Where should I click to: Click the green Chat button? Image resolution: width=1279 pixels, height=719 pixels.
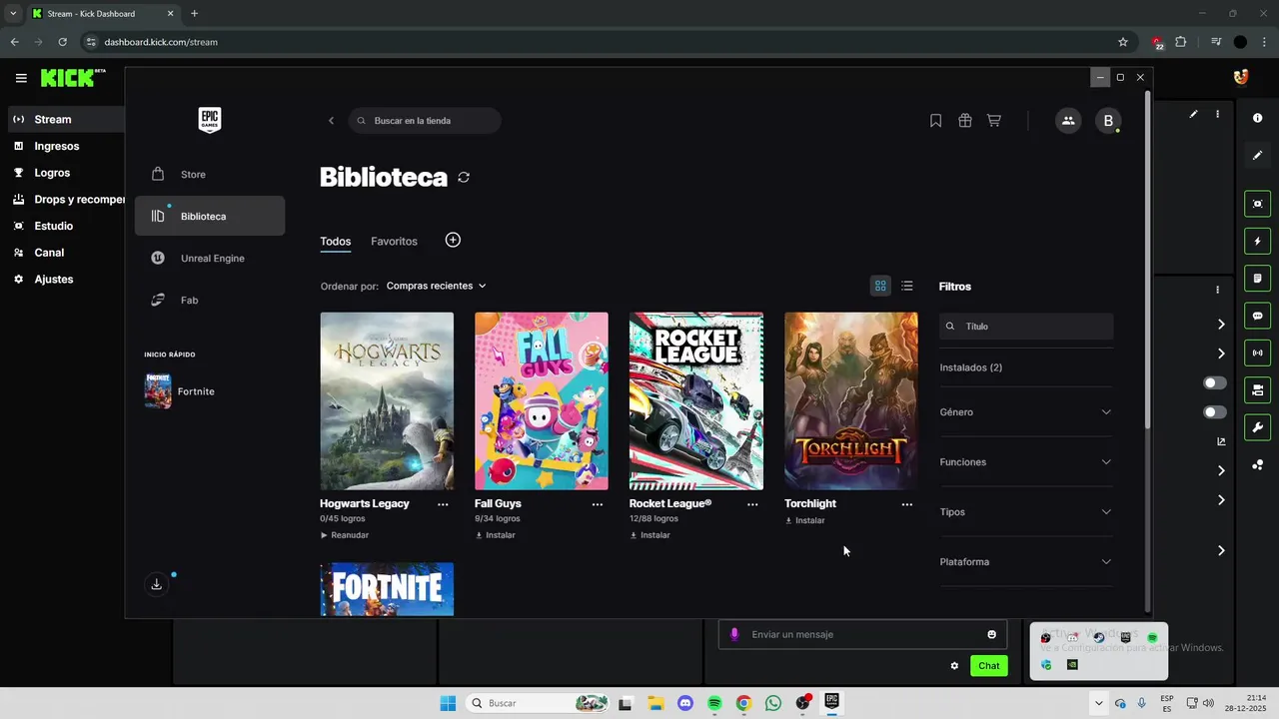click(x=989, y=666)
